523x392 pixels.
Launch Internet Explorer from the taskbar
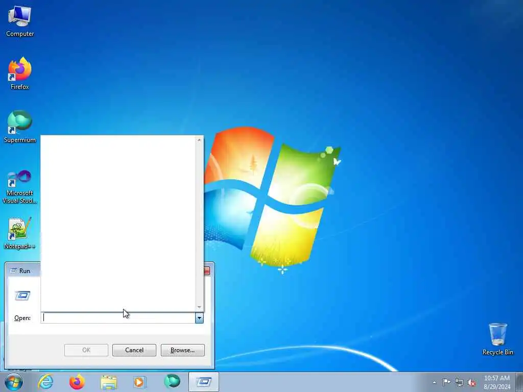click(x=45, y=382)
